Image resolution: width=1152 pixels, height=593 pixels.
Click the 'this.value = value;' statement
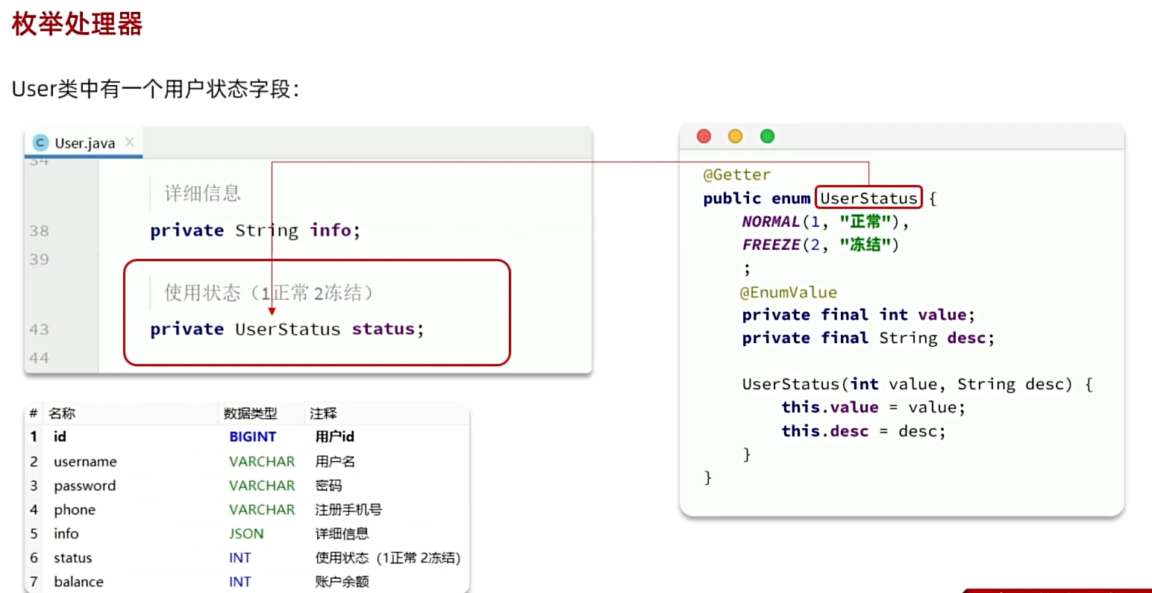tap(873, 407)
